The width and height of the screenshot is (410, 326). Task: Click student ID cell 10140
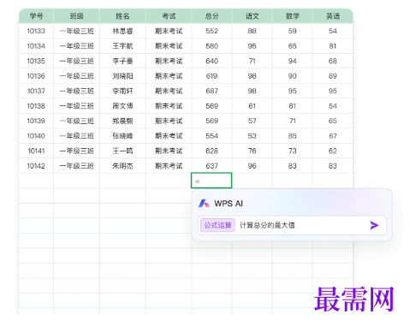[36, 136]
